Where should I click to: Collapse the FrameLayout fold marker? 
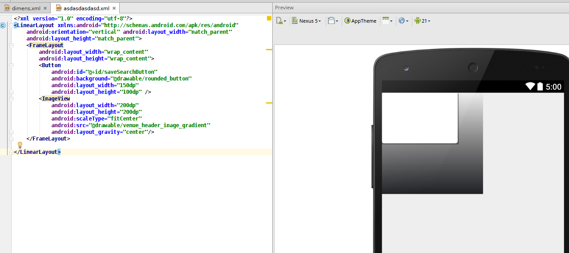point(11,45)
